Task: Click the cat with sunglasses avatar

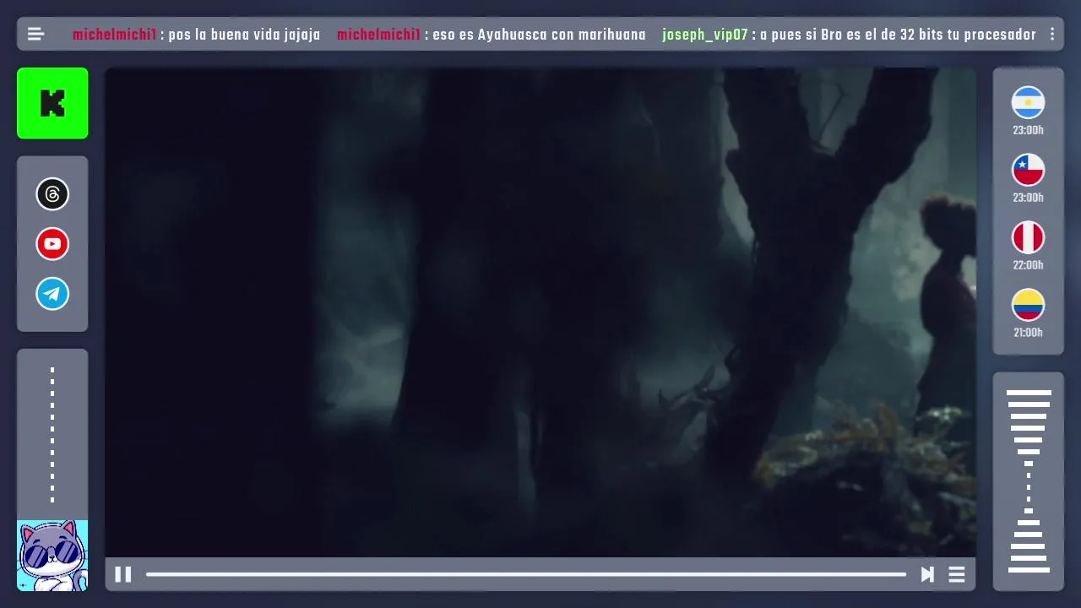Action: pos(52,556)
